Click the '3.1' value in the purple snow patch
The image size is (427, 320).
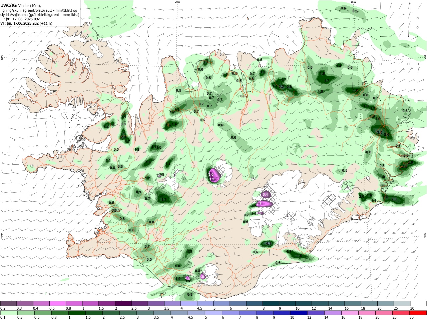pos(211,179)
